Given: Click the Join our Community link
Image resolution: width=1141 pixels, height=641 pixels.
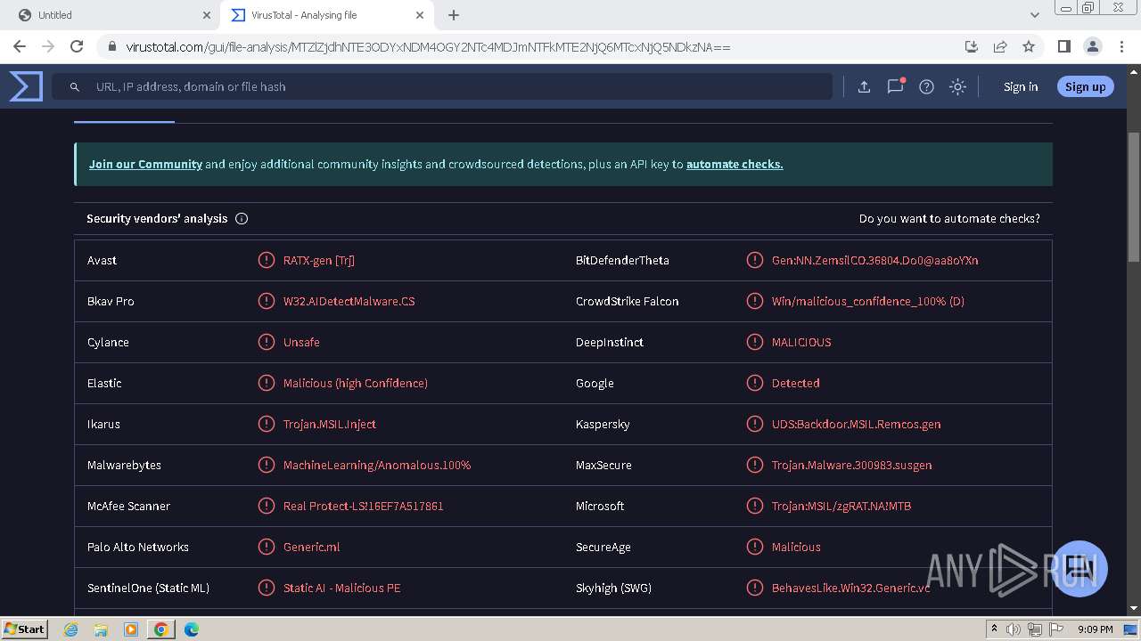Looking at the screenshot, I should coord(145,164).
